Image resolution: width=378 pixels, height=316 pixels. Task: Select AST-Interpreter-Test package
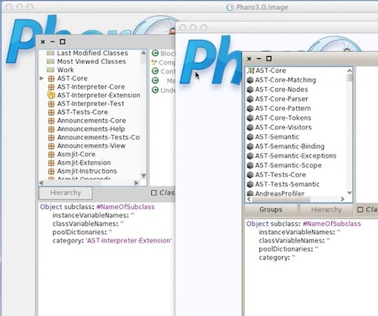(x=91, y=104)
